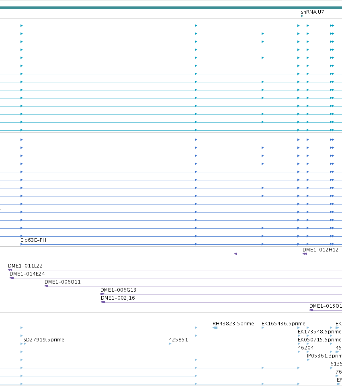This screenshot has height=386, width=342.
Task: Click the purple arrowhead beneath DME1-014E24
Action: (x=12, y=278)
